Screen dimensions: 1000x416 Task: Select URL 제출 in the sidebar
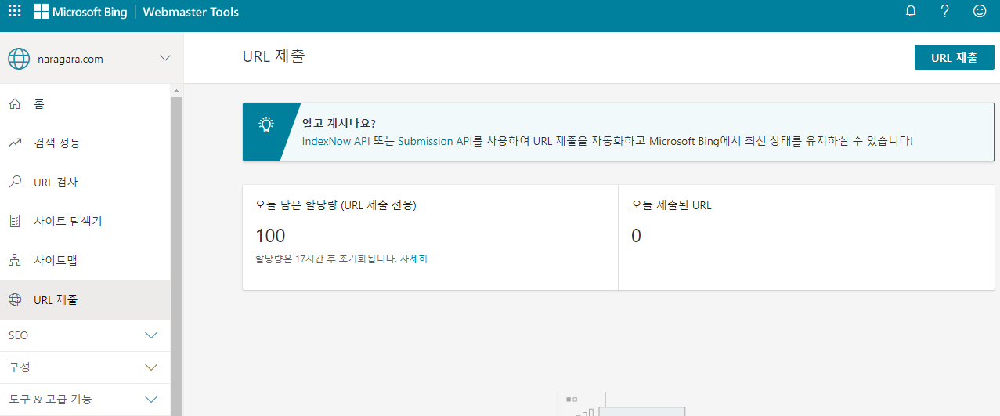[85, 299]
